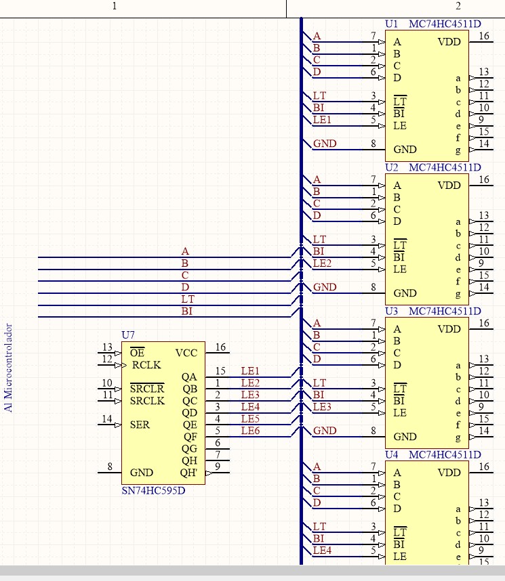Click LE4 net label entering U4 pin 5
The width and height of the screenshot is (505, 581).
[322, 551]
